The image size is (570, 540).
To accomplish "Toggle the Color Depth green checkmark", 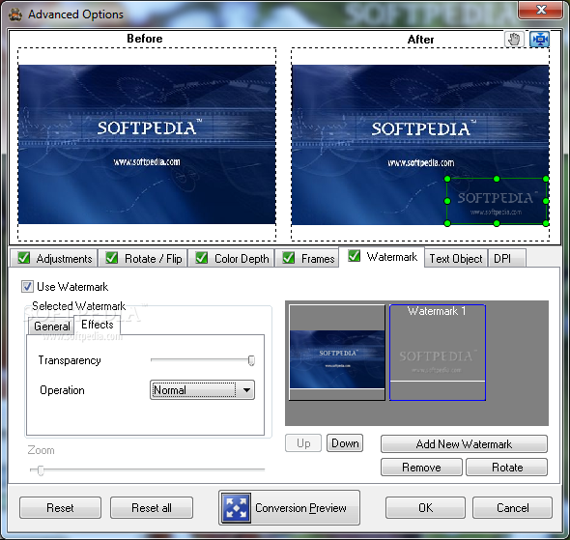I will tap(201, 258).
